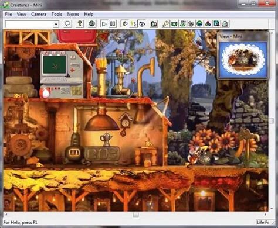Click the scroll left arrow at bottom
The width and height of the screenshot is (278, 228).
[6, 215]
